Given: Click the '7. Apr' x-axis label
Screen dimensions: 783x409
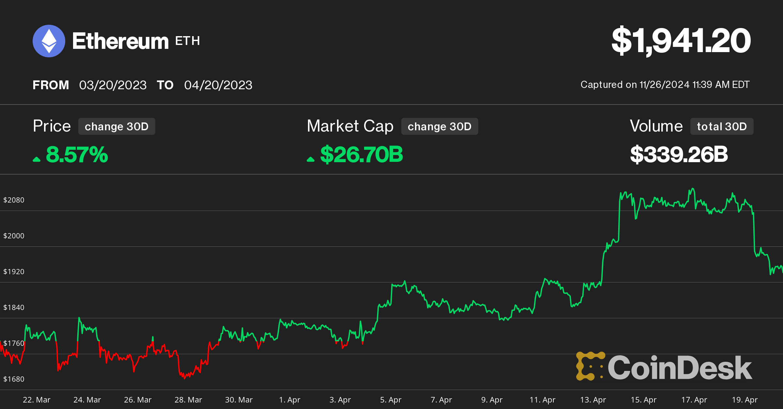Looking at the screenshot, I should tap(441, 400).
